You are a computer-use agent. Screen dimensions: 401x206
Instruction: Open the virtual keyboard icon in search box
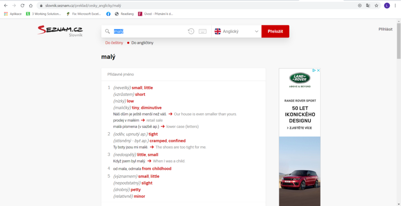[x=202, y=31]
